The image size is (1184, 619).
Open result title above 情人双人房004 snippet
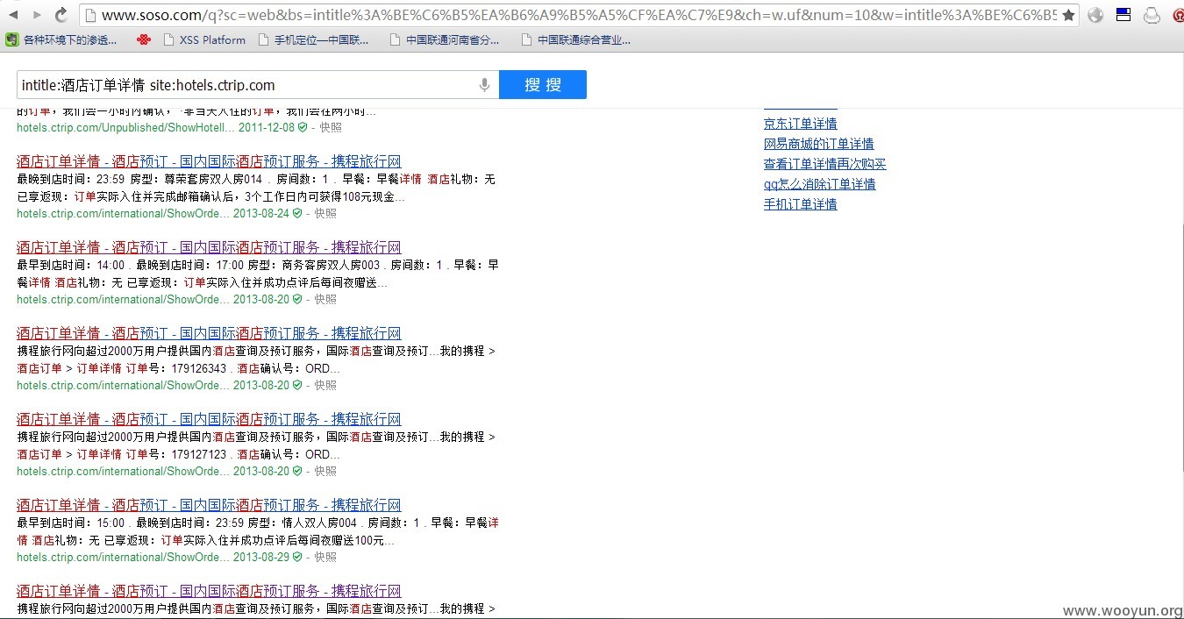coord(209,505)
